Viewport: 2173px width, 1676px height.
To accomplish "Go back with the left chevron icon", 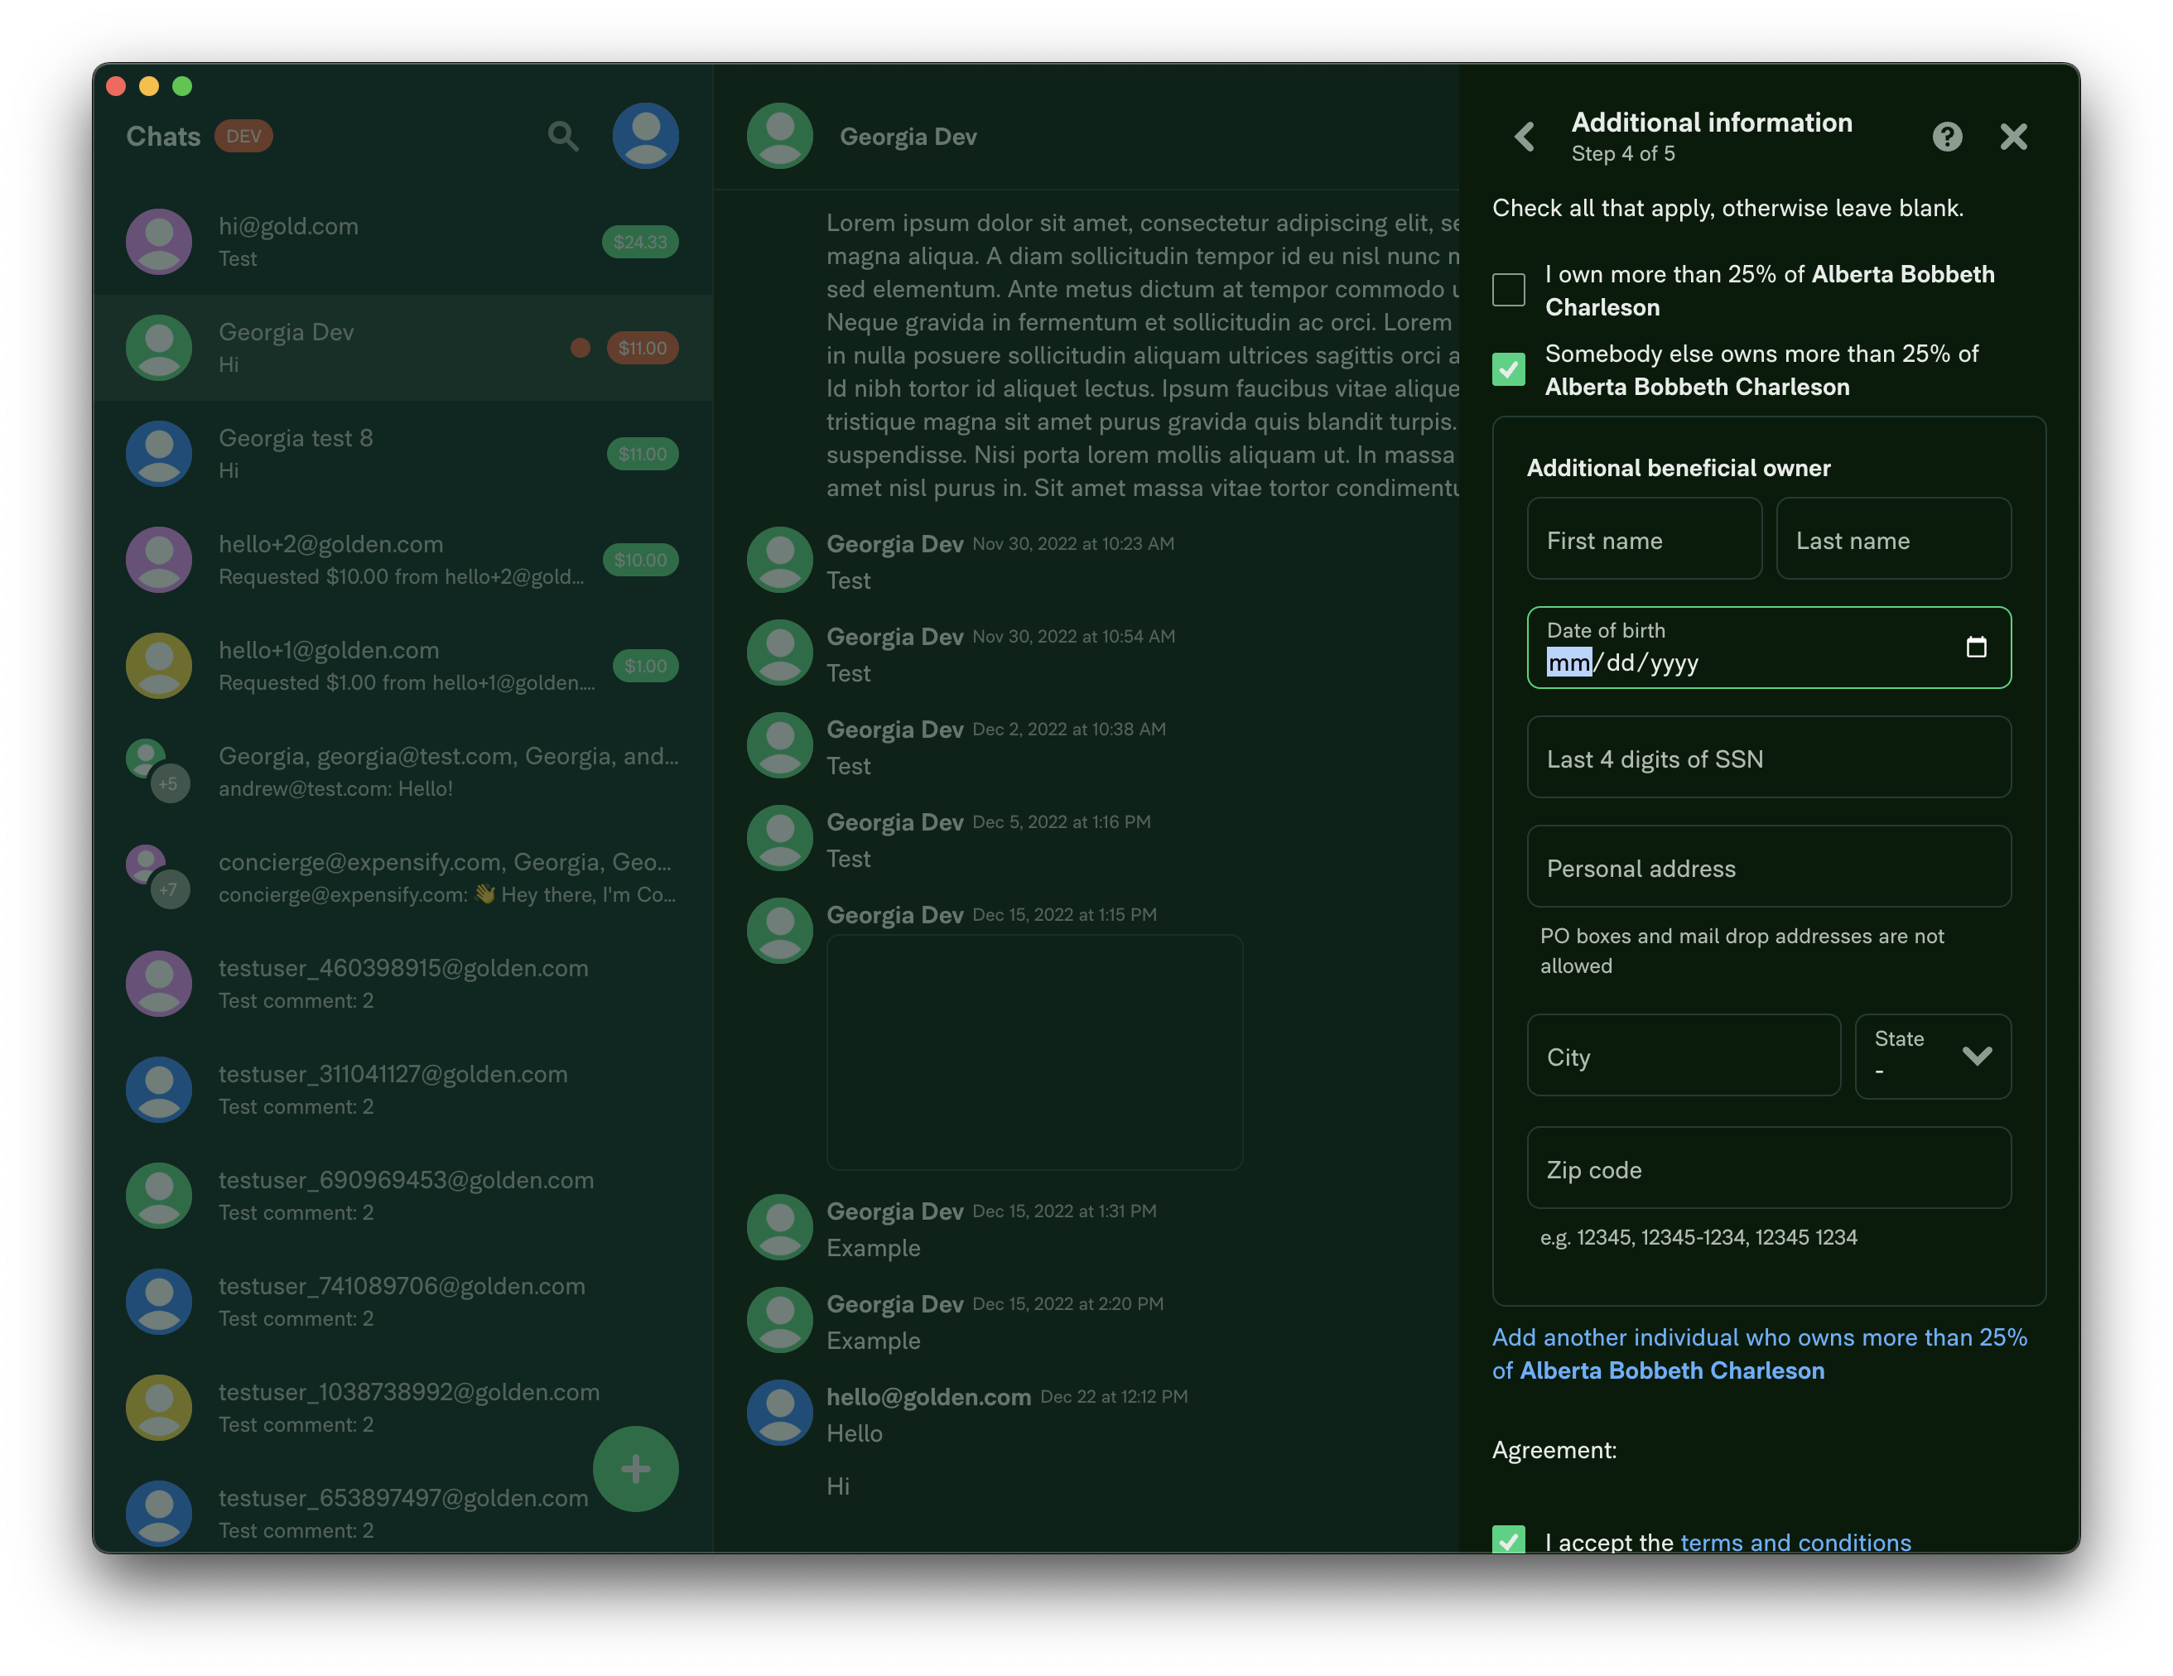I will click(1523, 137).
